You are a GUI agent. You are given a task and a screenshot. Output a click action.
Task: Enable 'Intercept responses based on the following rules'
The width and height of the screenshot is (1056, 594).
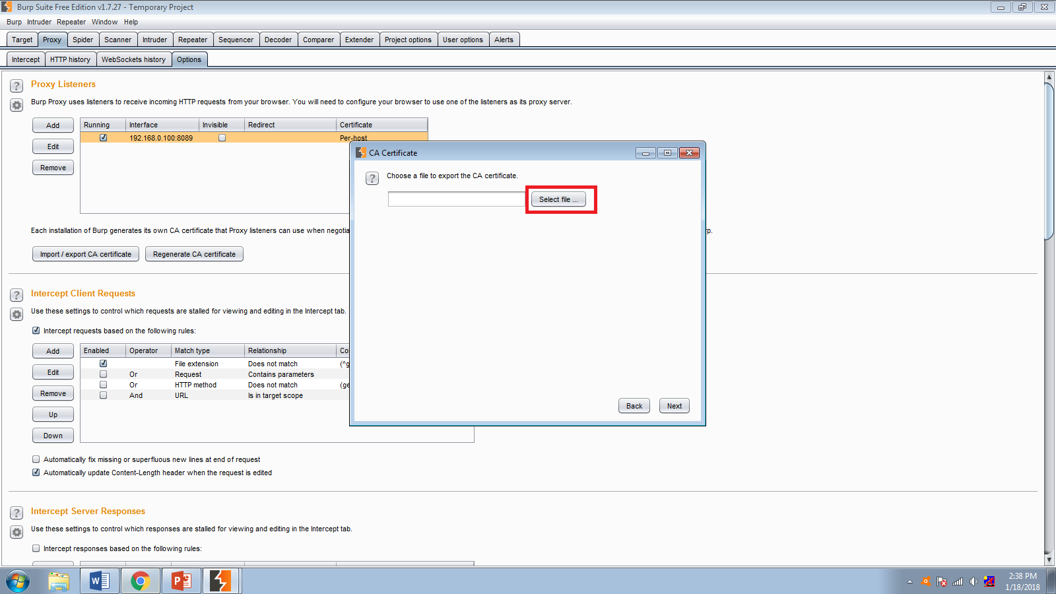36,548
